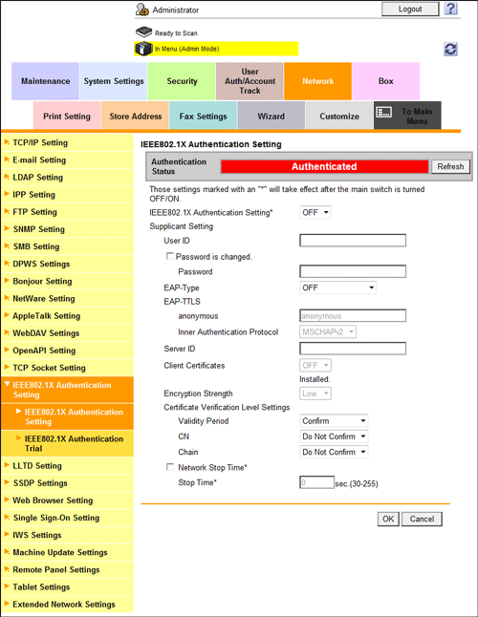Screen dimensions: 478x617
Task: Click the Administrator user icon
Action: pyautogui.click(x=141, y=10)
